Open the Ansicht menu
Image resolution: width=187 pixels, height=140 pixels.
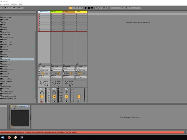6,4
